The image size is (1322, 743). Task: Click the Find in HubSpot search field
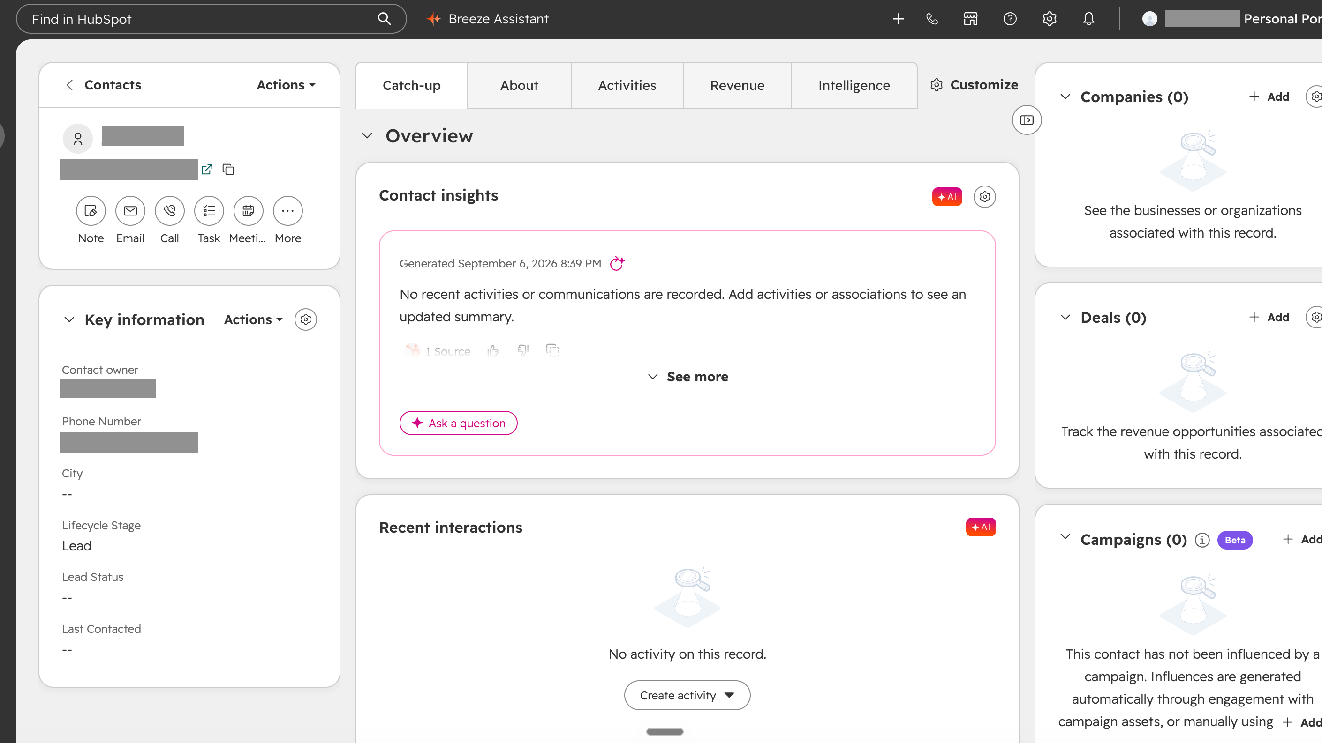(212, 19)
